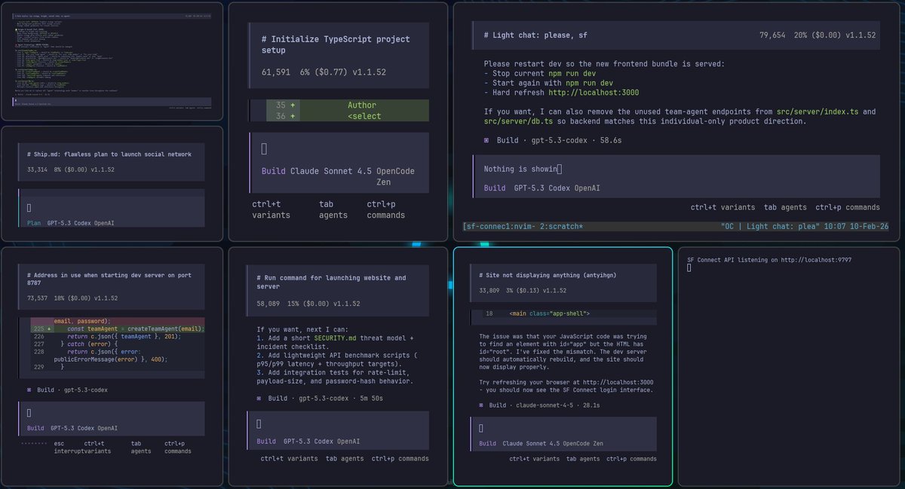Click 'esc interrupt' in the 'Address in use' pane
Viewport: 905px width, 489px height.
click(70, 447)
